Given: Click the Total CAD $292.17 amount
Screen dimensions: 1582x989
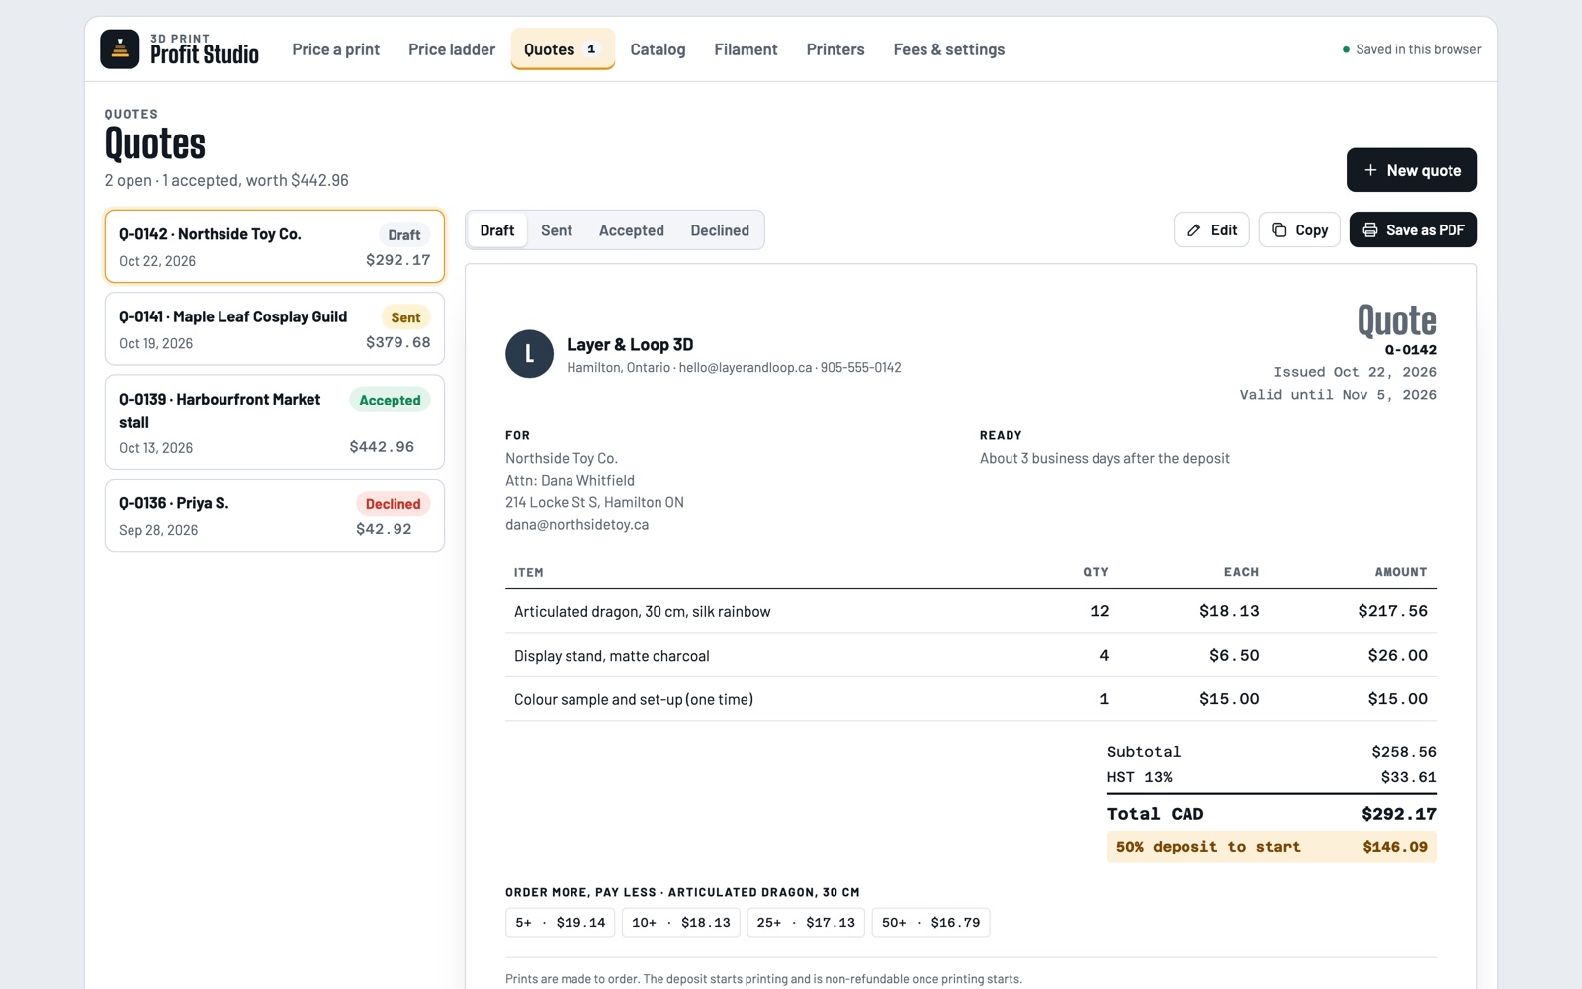Looking at the screenshot, I should click(x=1398, y=814).
